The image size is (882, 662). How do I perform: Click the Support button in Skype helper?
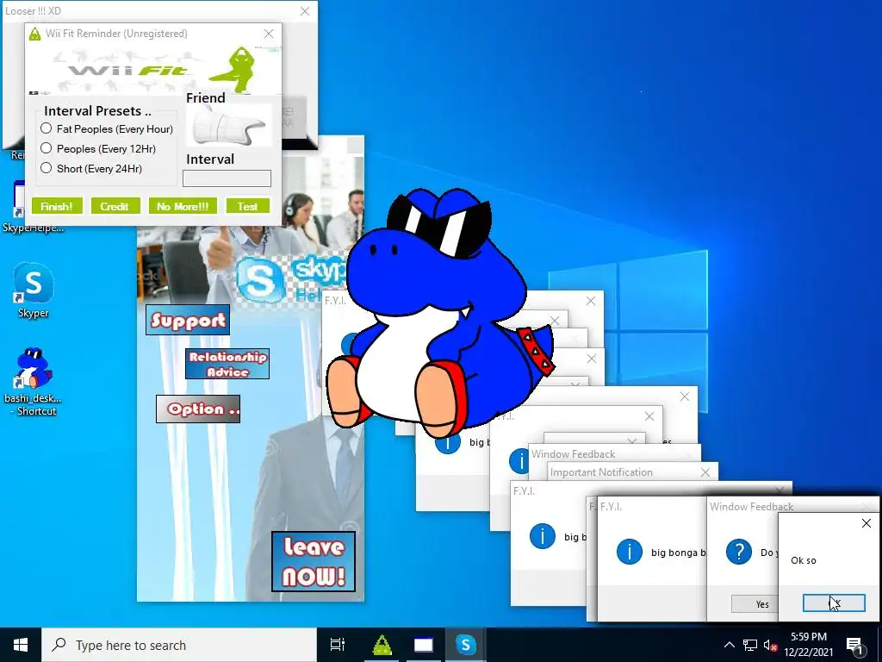coord(188,320)
